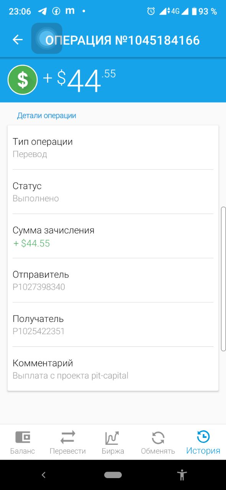Open the Биржа exchange chart tab

pyautogui.click(x=113, y=443)
